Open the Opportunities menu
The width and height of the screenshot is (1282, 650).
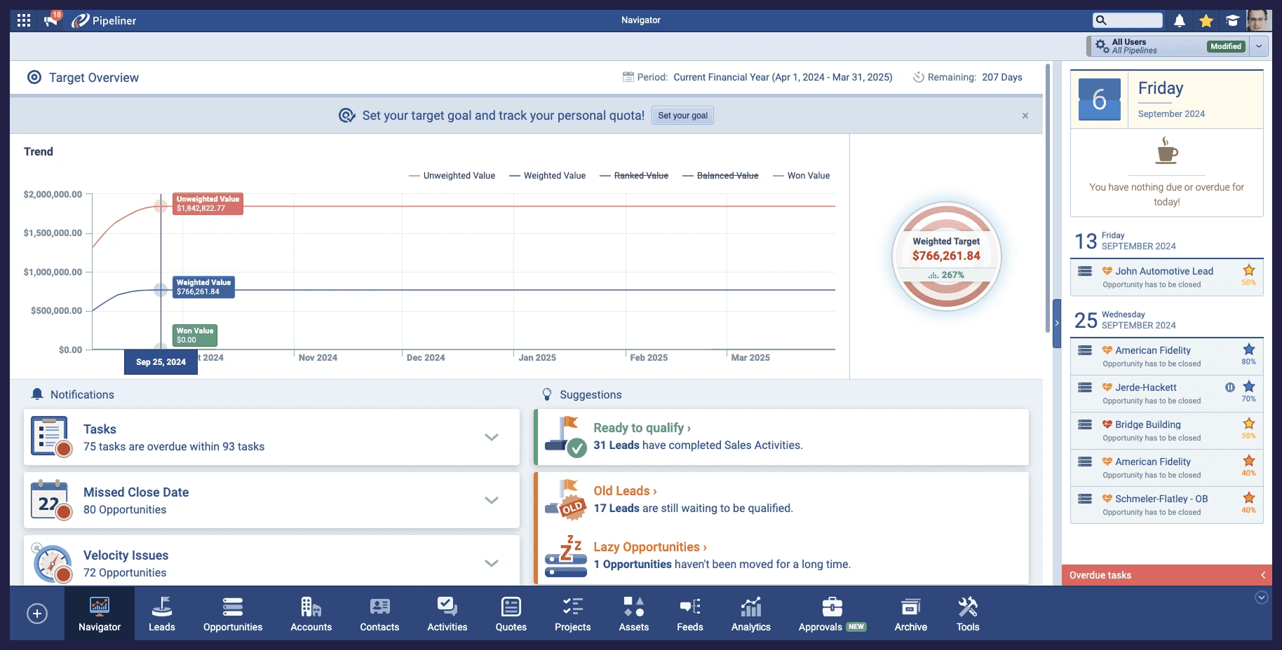pyautogui.click(x=233, y=614)
